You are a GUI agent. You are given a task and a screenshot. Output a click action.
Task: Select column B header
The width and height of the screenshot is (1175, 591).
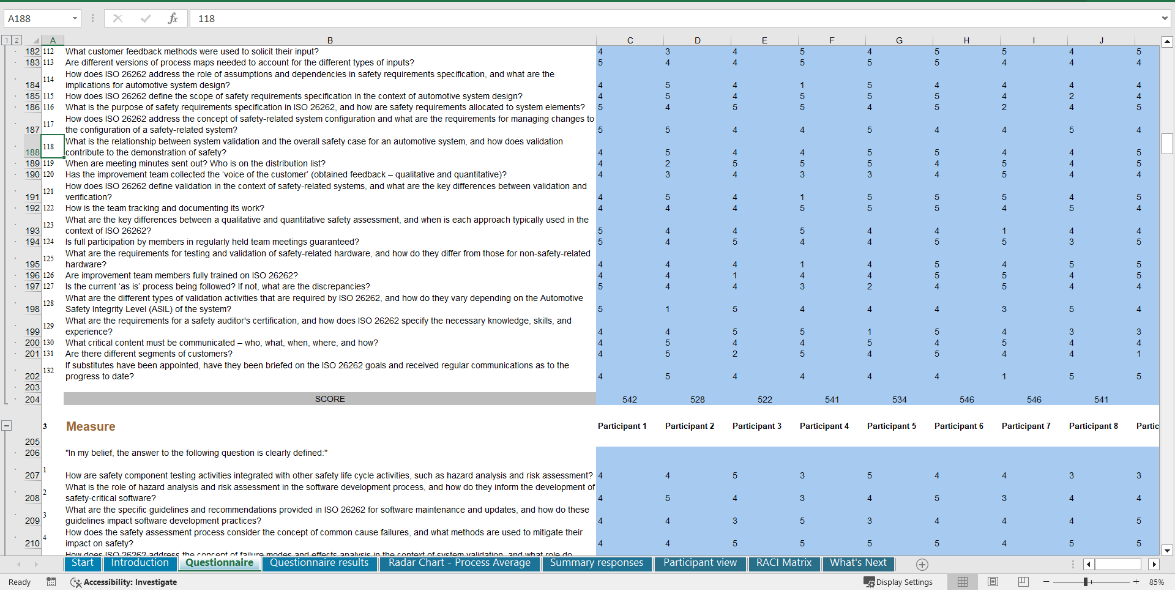tap(330, 40)
